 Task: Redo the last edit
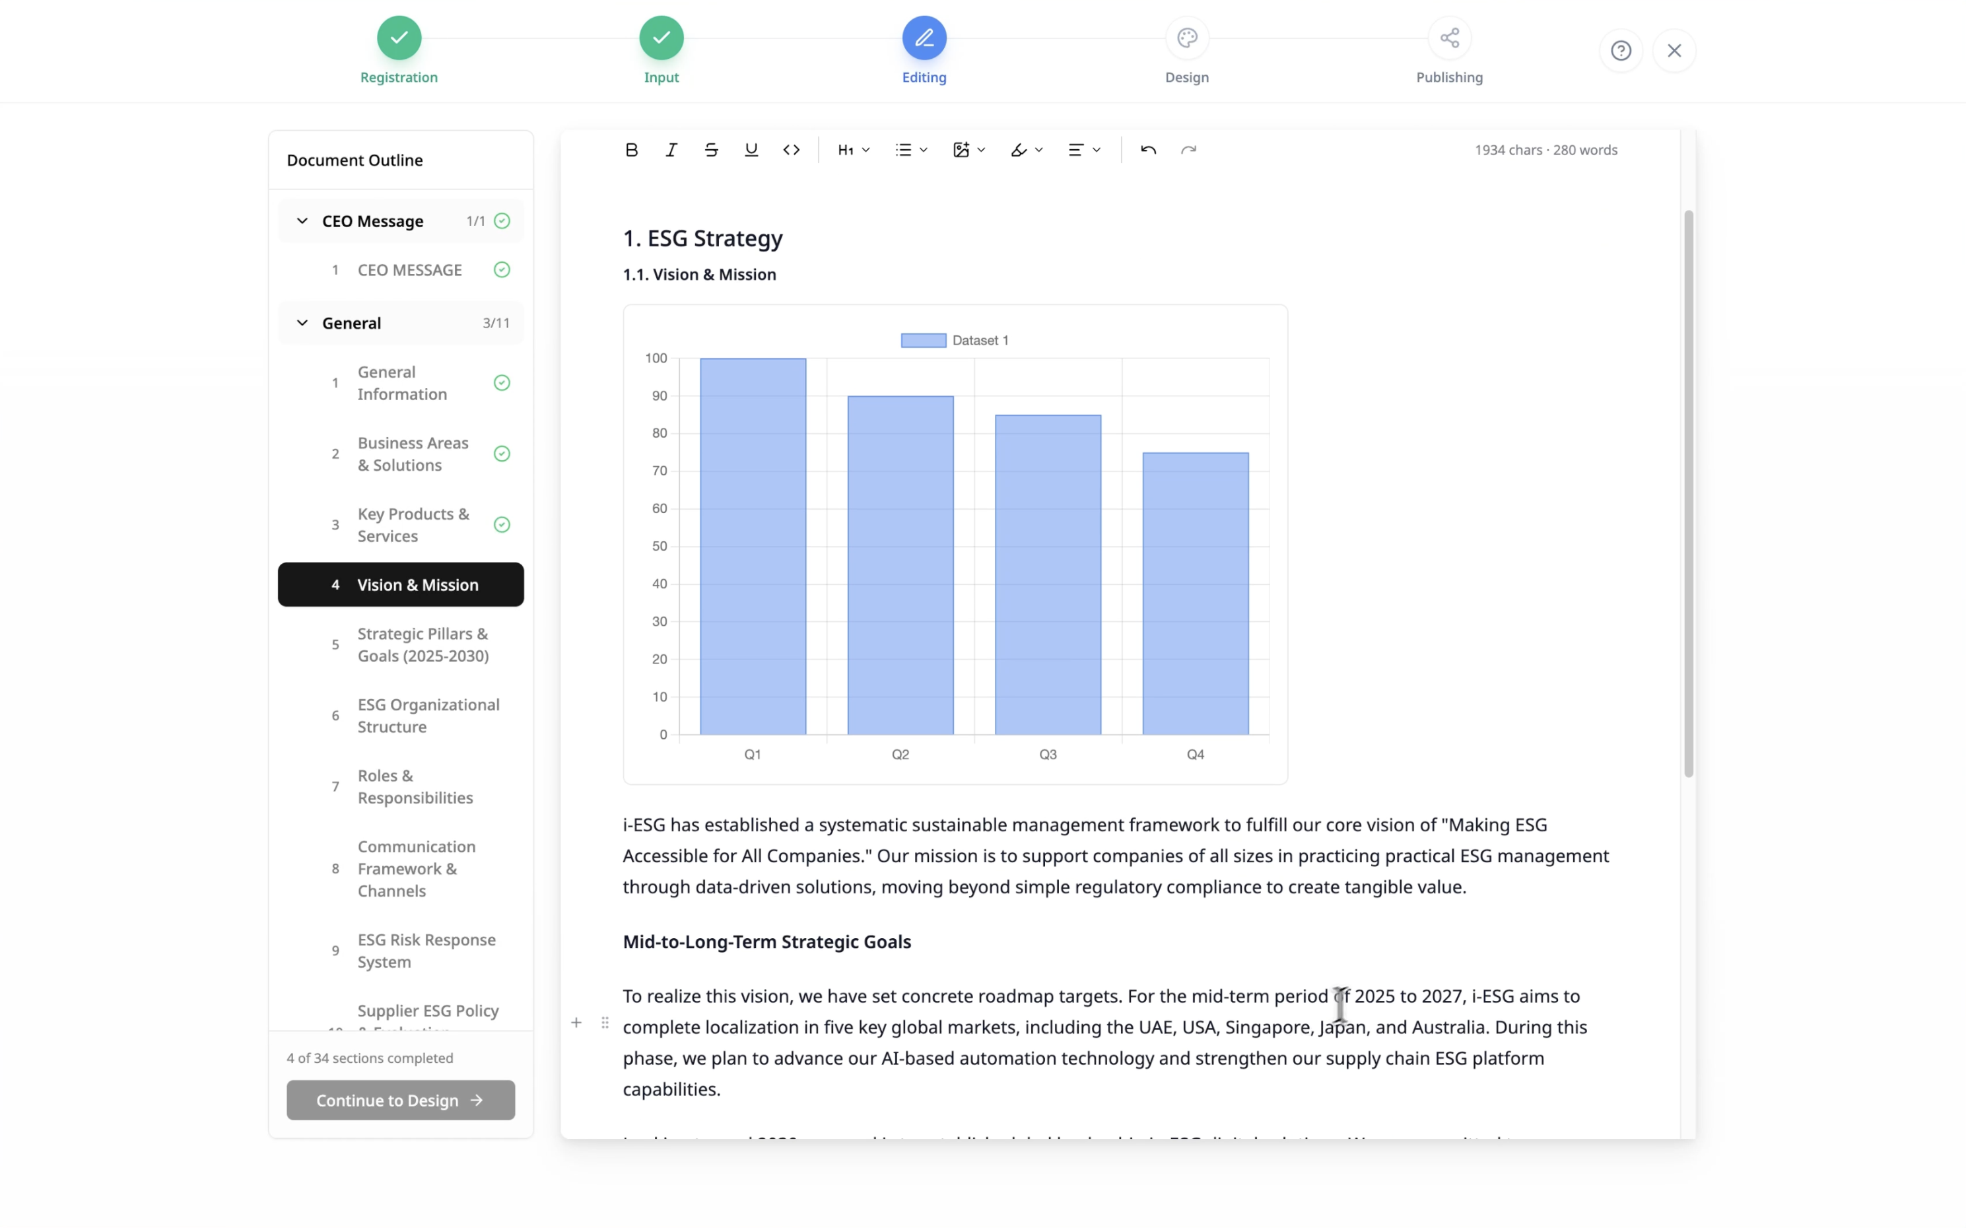pyautogui.click(x=1188, y=149)
